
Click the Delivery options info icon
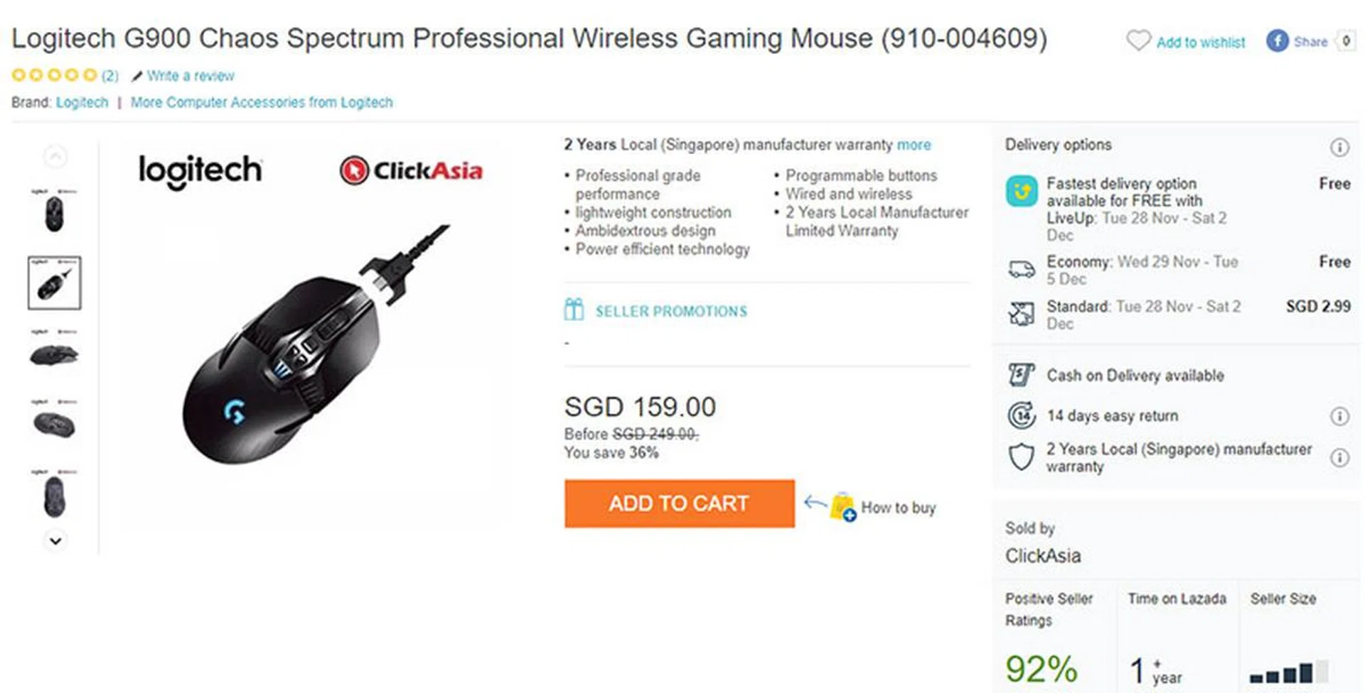point(1339,147)
